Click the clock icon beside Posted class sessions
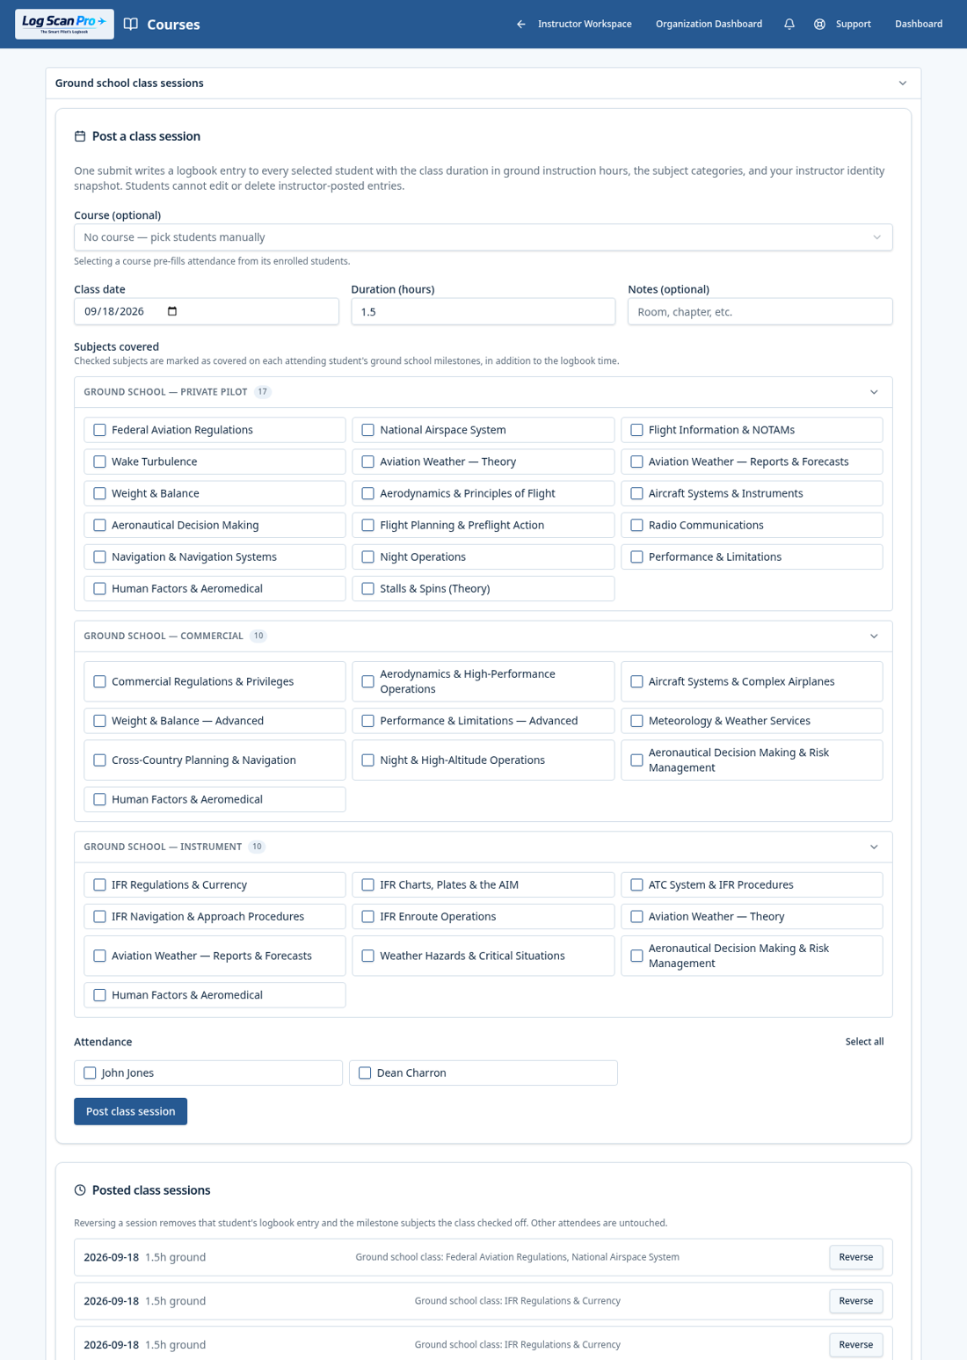Image resolution: width=967 pixels, height=1360 pixels. pos(80,1190)
